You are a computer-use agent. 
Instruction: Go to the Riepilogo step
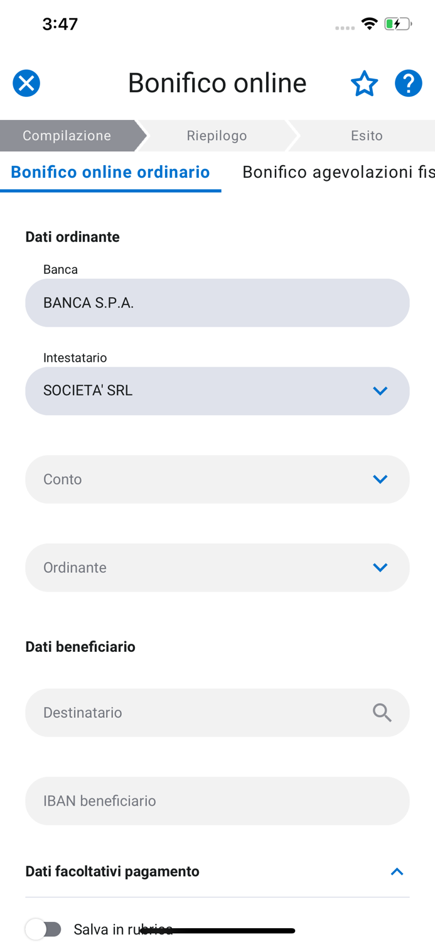pyautogui.click(x=217, y=135)
